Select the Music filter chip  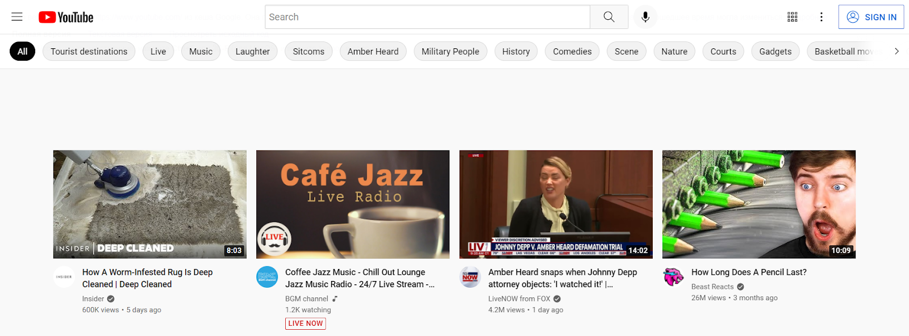point(201,51)
